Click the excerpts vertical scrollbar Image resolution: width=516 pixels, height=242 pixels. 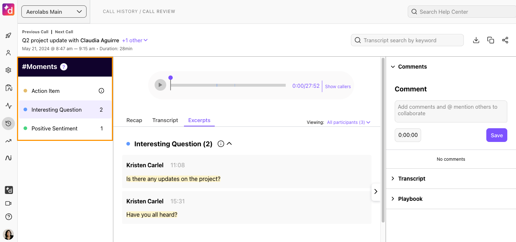383,141
